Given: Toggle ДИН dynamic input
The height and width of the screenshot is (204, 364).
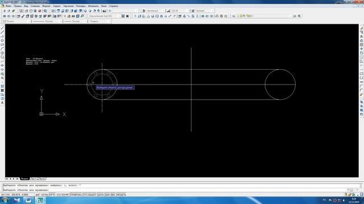Looking at the screenshot, I should click(107, 195).
